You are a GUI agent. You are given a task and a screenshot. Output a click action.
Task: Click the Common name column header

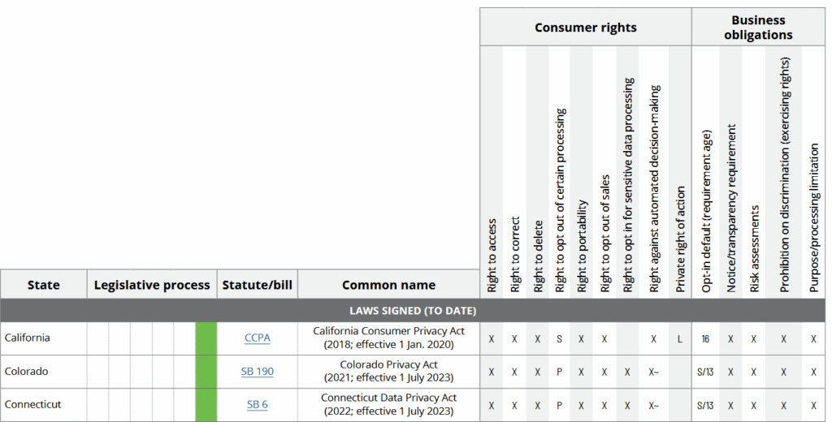(x=388, y=285)
